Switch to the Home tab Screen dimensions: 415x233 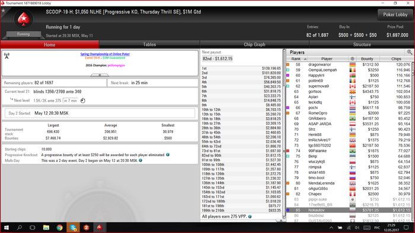click(50, 44)
